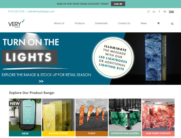Open the Tube Fabric Displays tile
This screenshot has height=138, width=181.
[158, 117]
